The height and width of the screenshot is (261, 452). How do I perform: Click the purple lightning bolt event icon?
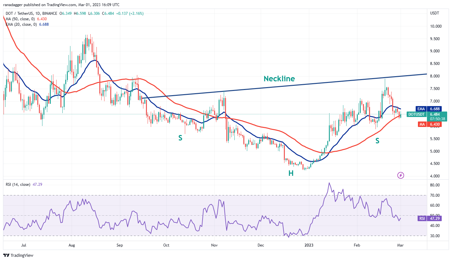(401, 175)
